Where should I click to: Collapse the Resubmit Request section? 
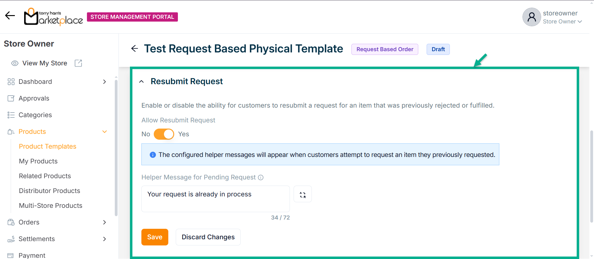(x=141, y=82)
